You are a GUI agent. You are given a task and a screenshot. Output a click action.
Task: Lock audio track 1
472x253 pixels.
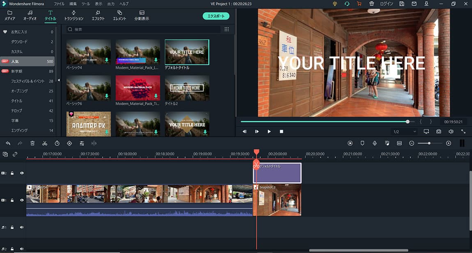coord(12,228)
